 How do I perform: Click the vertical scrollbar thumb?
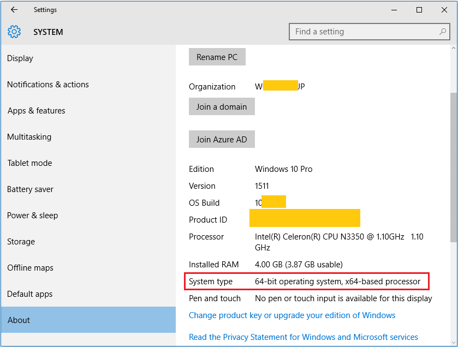coord(453,167)
